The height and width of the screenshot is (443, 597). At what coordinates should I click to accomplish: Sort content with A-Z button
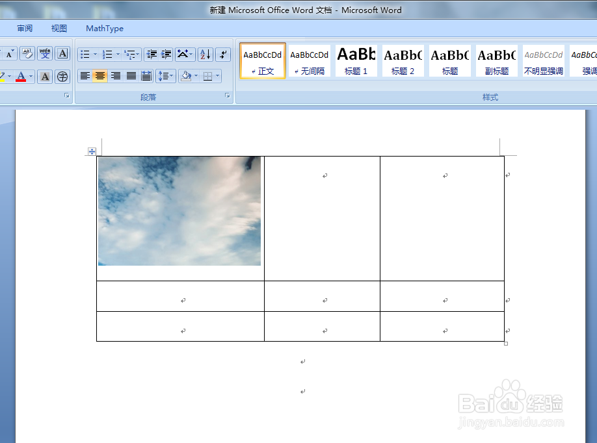coord(206,55)
